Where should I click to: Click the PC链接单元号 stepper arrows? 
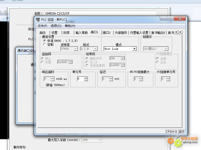click(168, 79)
